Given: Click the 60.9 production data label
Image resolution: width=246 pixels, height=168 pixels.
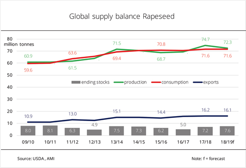Looking at the screenshot, I should [x=28, y=56].
